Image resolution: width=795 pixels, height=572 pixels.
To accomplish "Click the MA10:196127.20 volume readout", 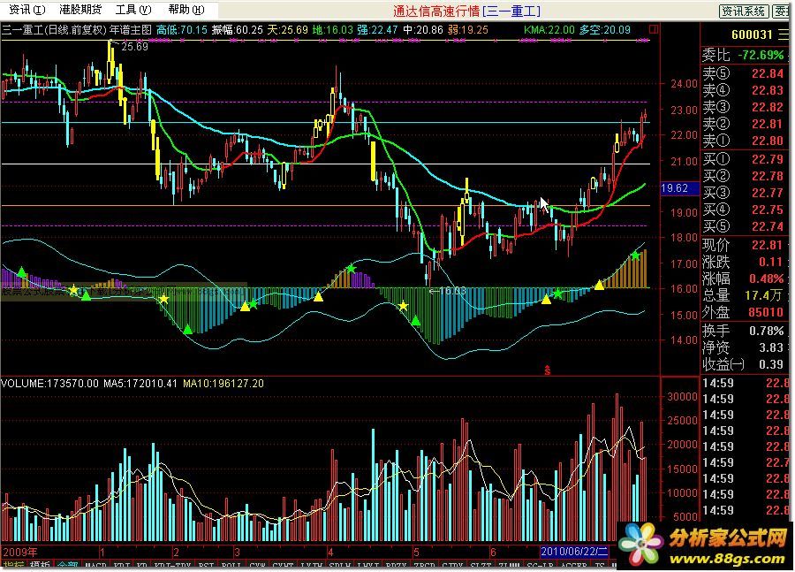I will coord(223,384).
